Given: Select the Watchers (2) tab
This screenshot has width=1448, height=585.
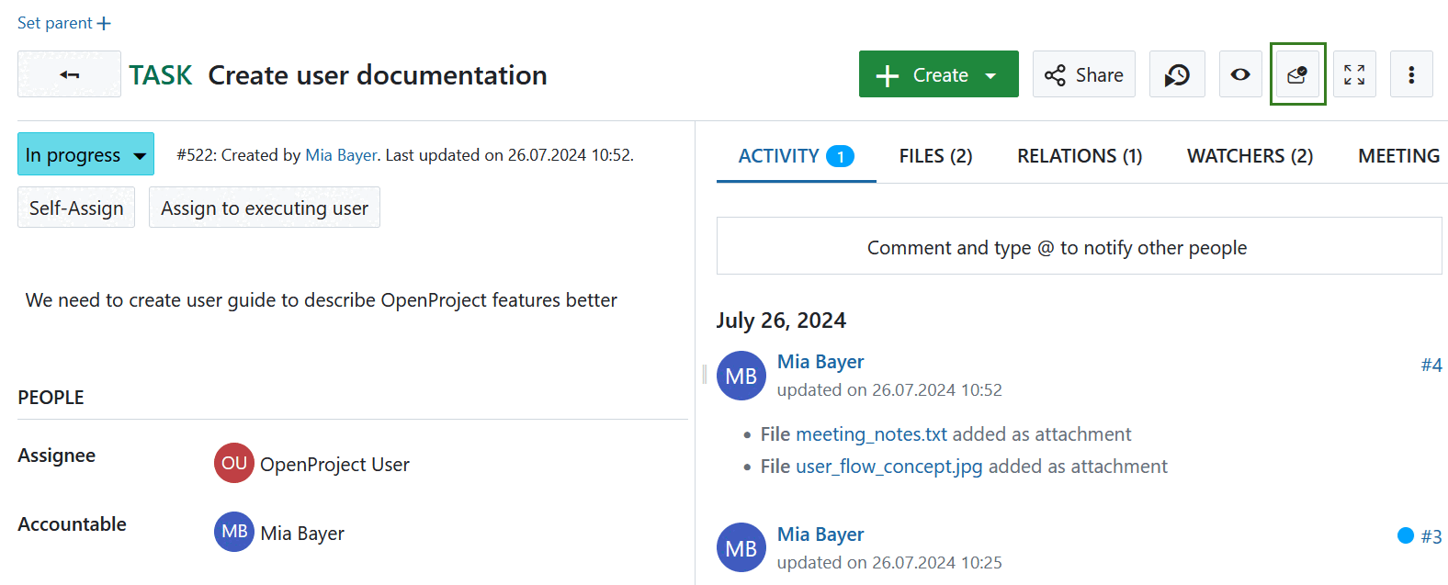Looking at the screenshot, I should click(1250, 156).
